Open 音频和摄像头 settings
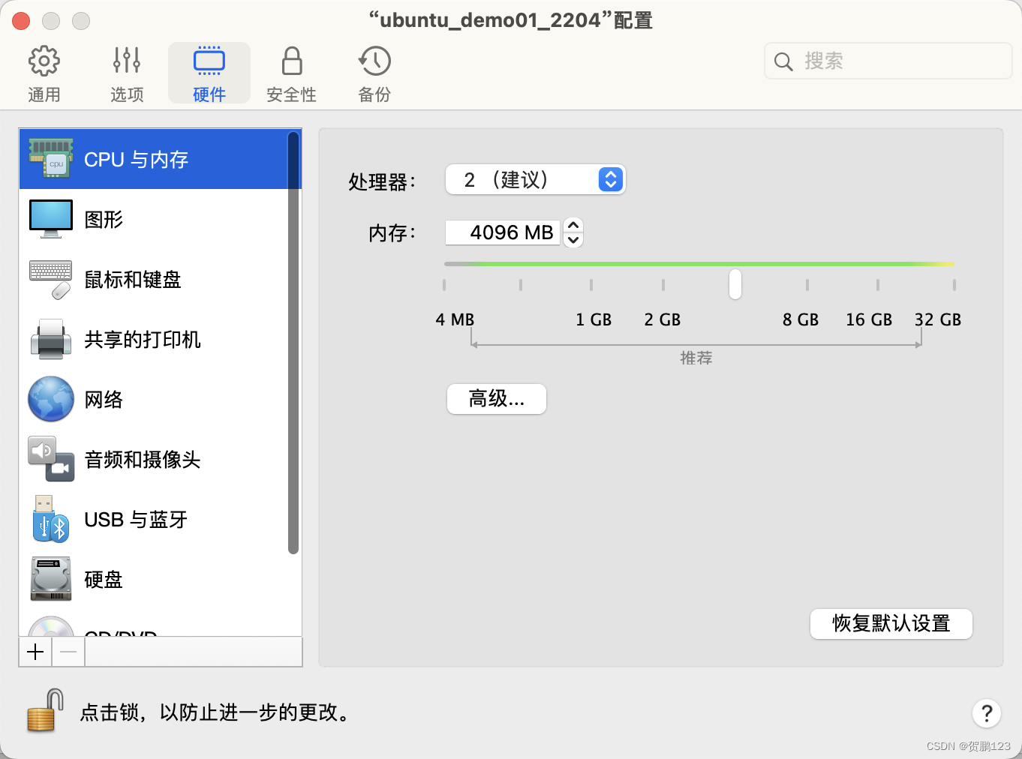Viewport: 1022px width, 759px height. (x=142, y=459)
